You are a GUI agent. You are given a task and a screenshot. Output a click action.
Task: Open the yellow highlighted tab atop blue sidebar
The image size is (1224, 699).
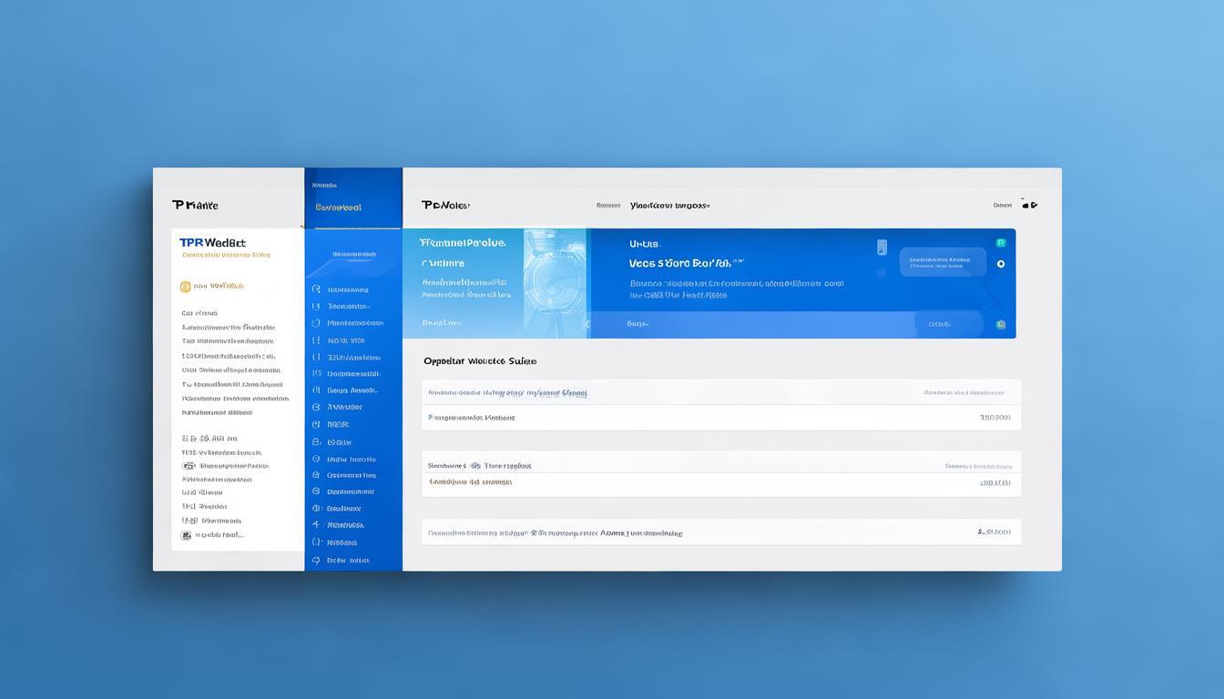tap(338, 208)
